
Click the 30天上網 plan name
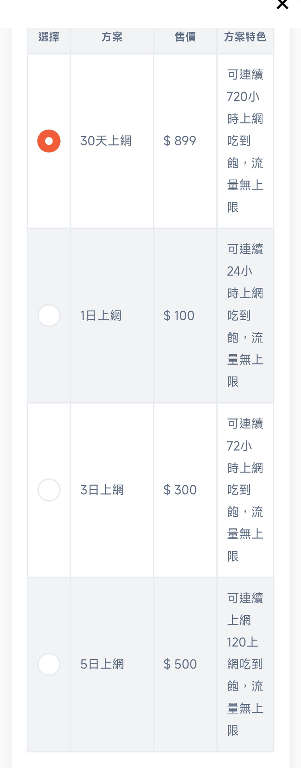click(x=106, y=141)
